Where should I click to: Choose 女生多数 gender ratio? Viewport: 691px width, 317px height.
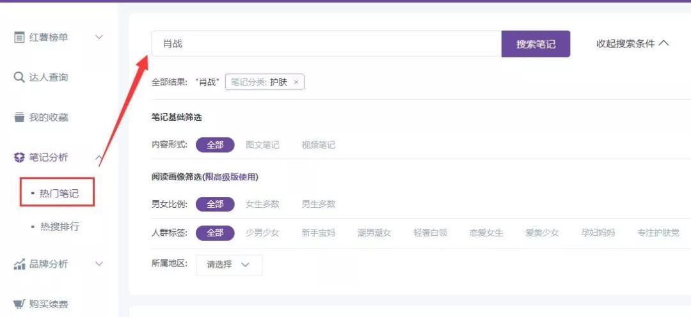pos(262,204)
